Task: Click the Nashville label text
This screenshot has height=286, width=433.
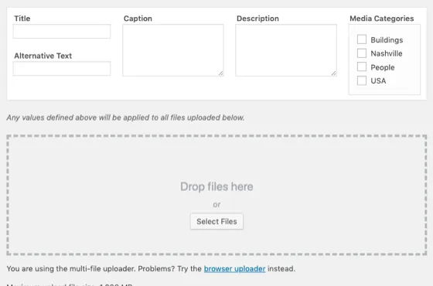Action: [387, 53]
